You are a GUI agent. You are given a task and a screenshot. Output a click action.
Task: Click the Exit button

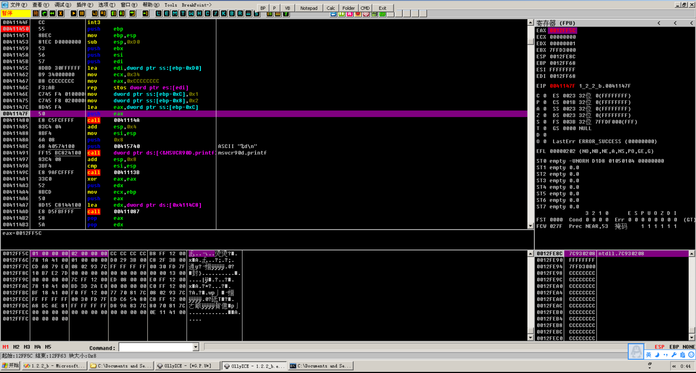pyautogui.click(x=382, y=8)
